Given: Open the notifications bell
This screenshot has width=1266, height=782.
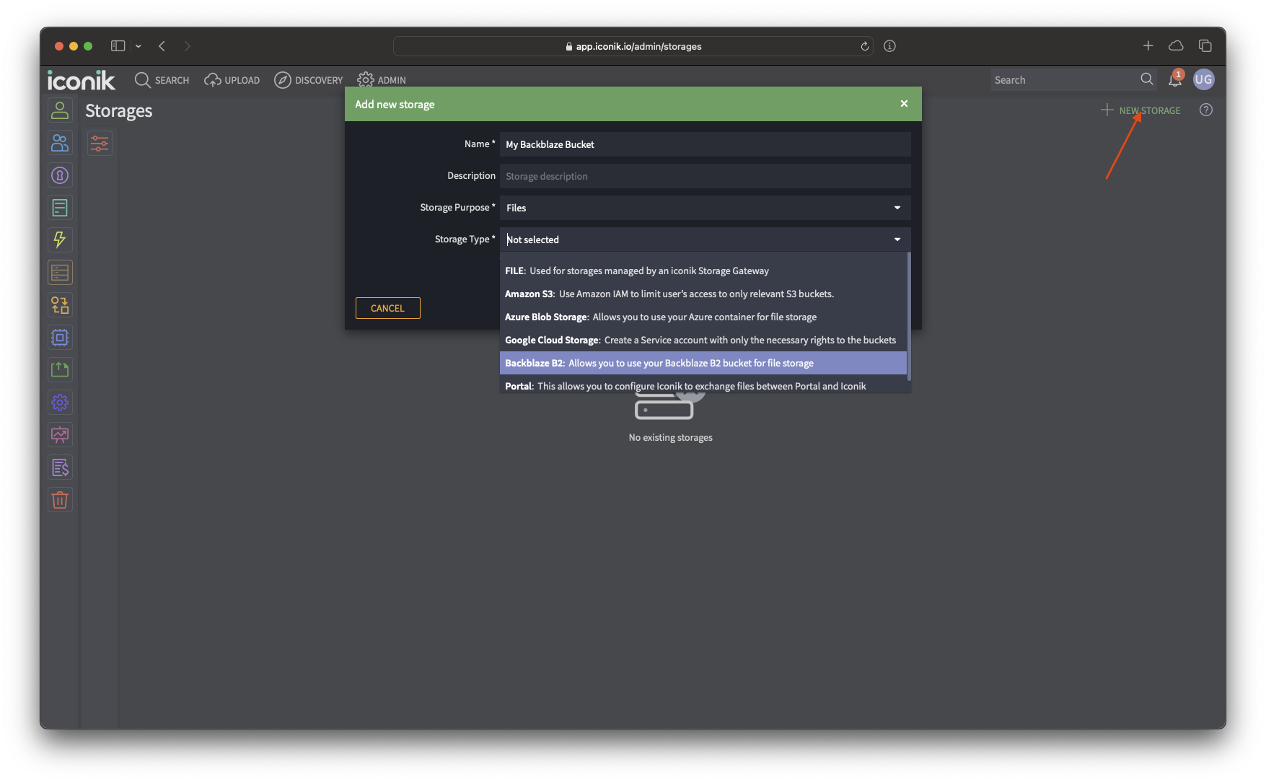Looking at the screenshot, I should tap(1175, 79).
